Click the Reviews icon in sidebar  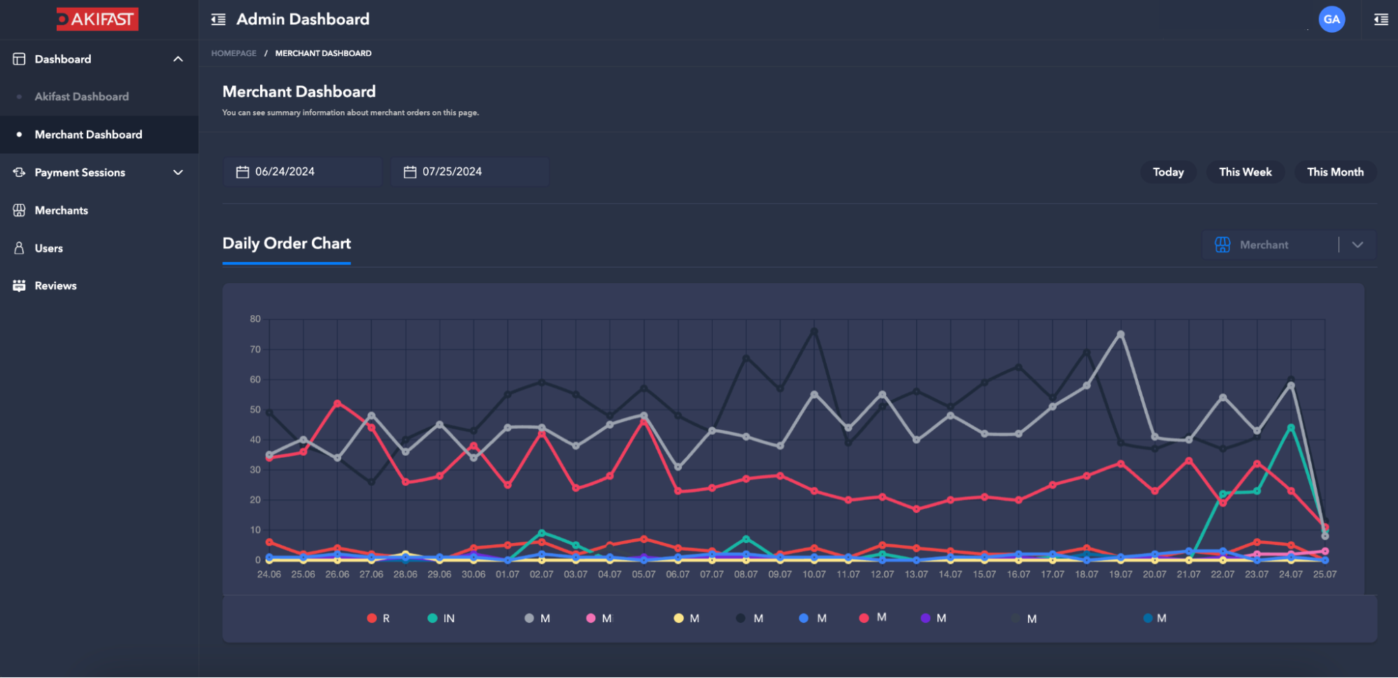click(x=19, y=286)
